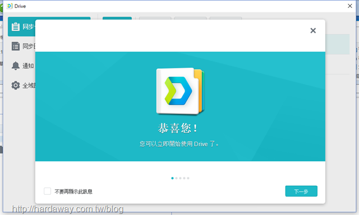Screen dimensions: 359x215
Task: Click the 您可以立即開始使用 Drive 了 text
Action: tap(179, 144)
